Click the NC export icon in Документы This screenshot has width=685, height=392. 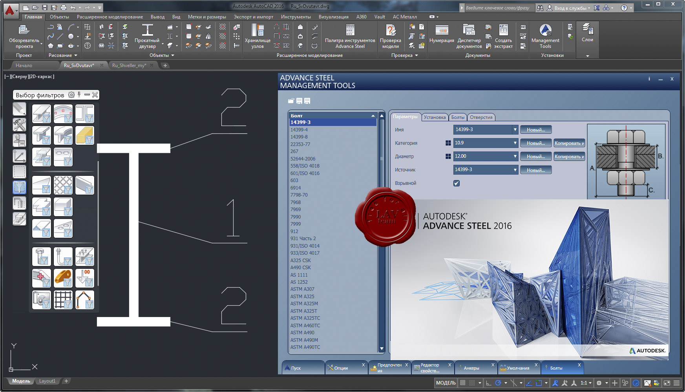(523, 27)
